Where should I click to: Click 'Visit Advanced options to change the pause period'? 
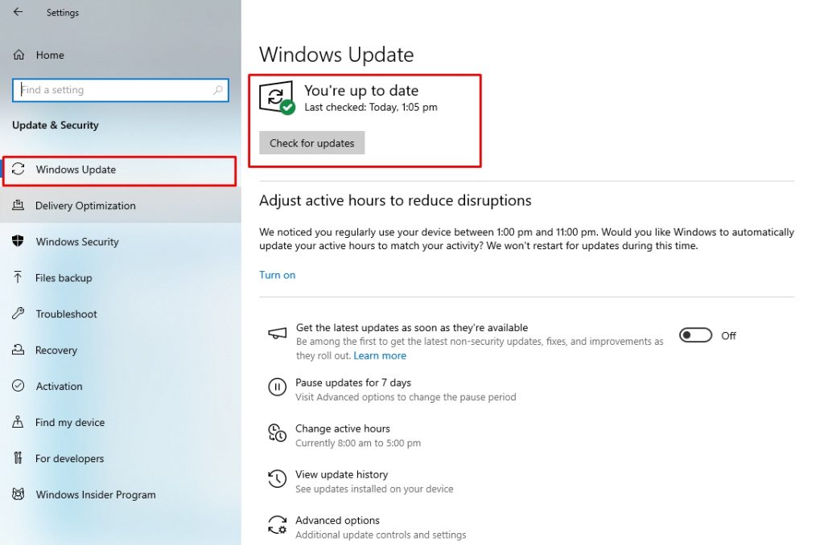pyautogui.click(x=406, y=397)
